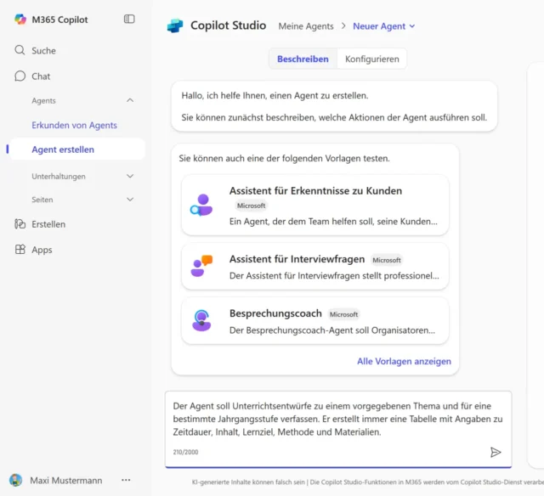Open Chat from the sidebar

(41, 76)
